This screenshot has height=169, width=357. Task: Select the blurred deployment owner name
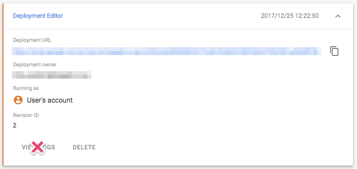pyautogui.click(x=52, y=75)
